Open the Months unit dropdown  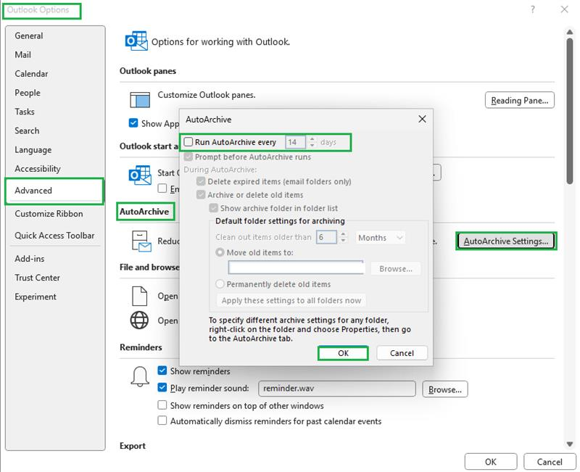[380, 238]
